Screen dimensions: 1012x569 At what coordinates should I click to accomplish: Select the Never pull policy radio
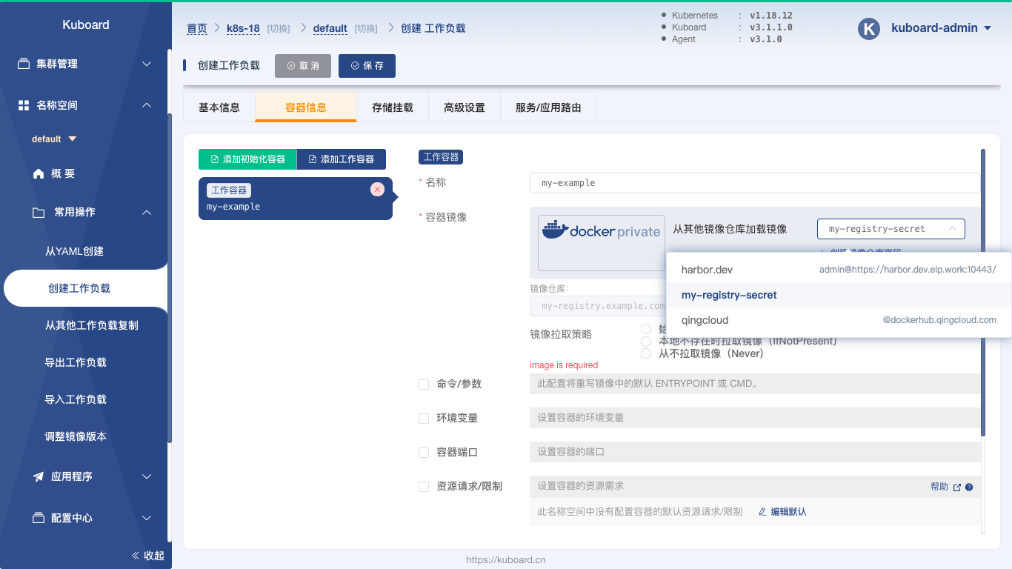pos(646,353)
